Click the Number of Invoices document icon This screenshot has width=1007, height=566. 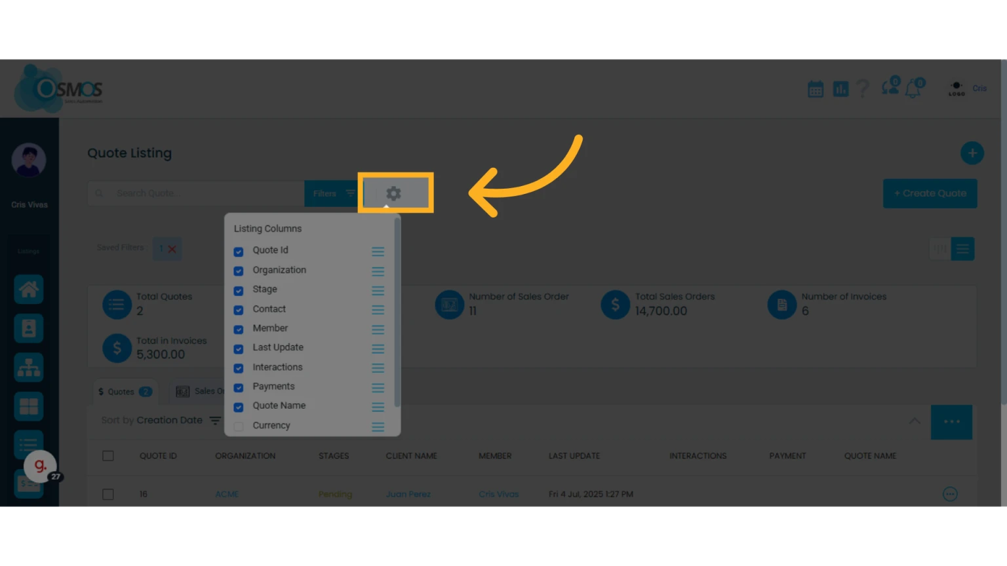pyautogui.click(x=782, y=305)
